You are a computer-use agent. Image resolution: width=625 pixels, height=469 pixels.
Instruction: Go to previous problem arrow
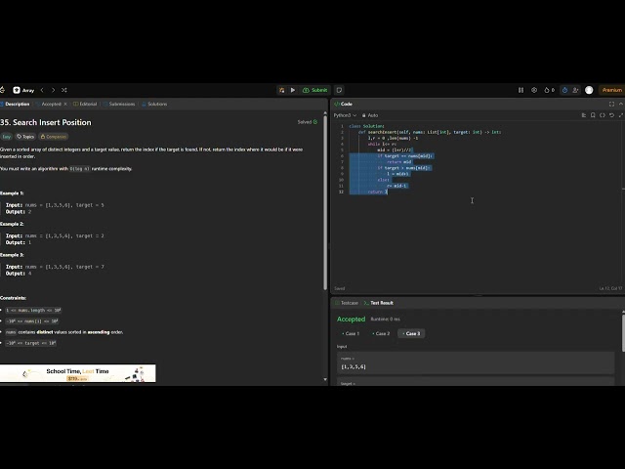[42, 90]
